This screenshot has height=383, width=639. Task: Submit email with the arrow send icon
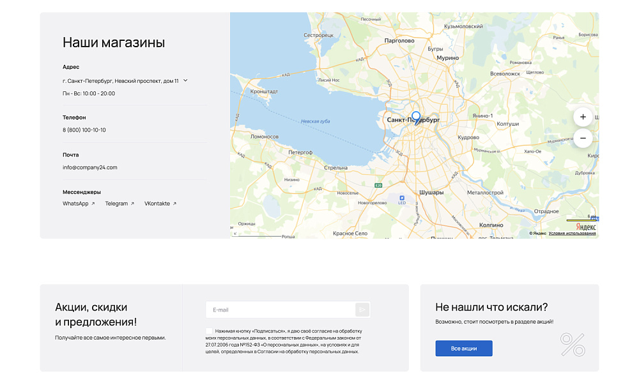(362, 310)
